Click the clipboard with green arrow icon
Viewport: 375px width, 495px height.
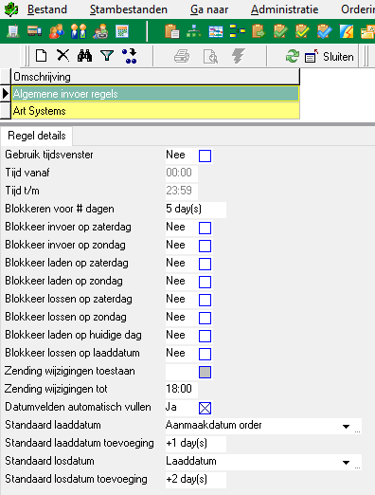pos(259,31)
